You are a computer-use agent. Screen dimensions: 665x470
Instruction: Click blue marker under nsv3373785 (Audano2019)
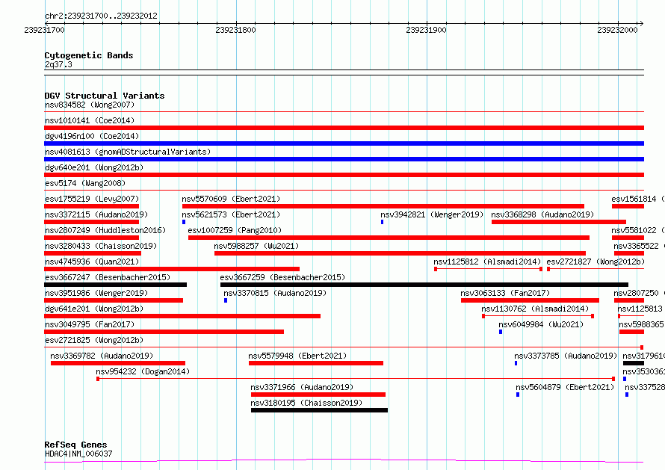516,363
